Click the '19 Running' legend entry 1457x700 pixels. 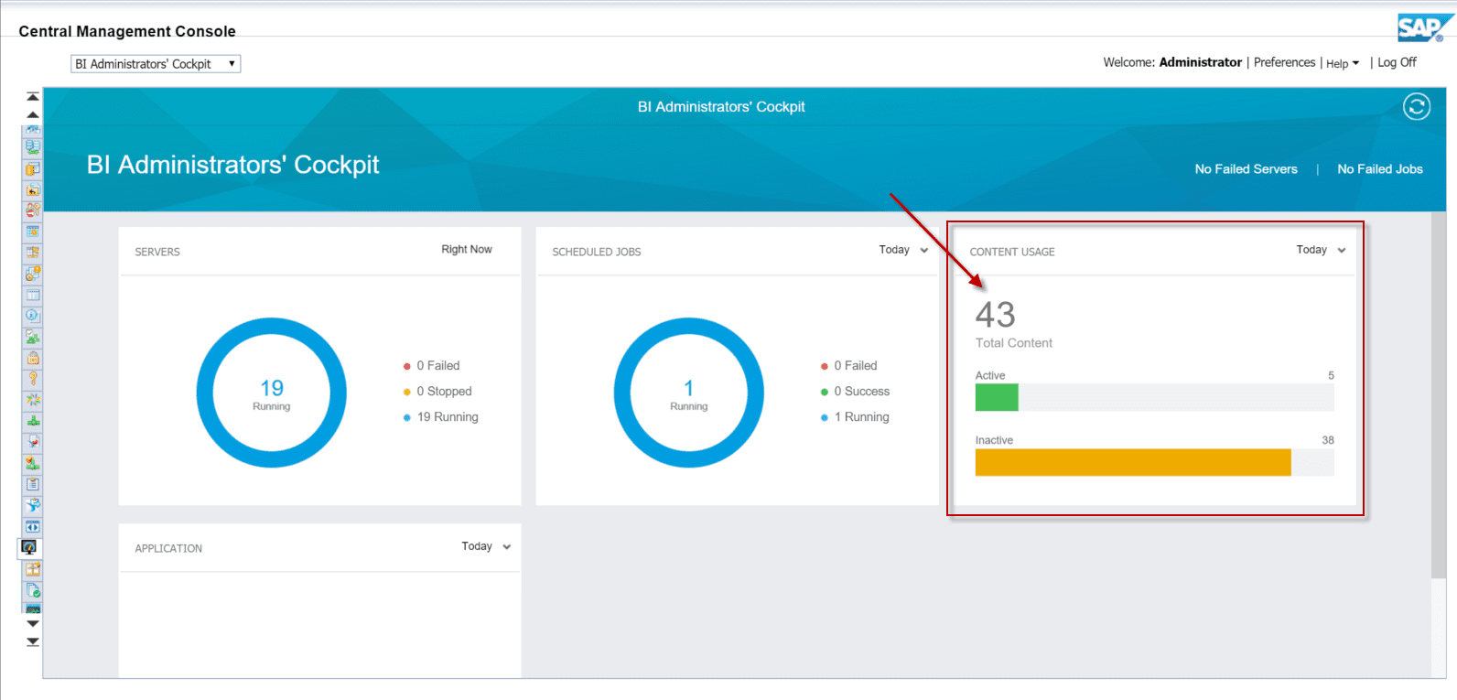tap(440, 416)
